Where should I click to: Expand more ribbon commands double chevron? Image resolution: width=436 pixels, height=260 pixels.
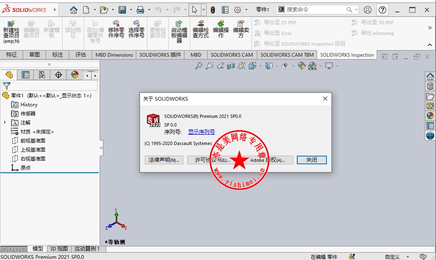tap(430, 28)
